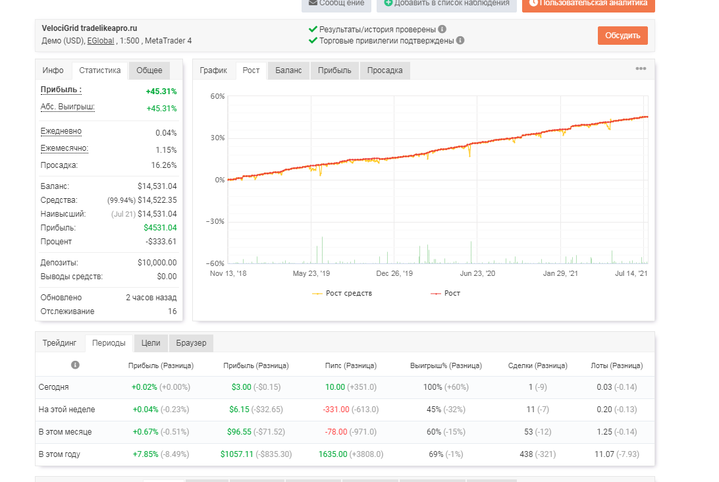Click the $10,000.00 deposits value

pyautogui.click(x=157, y=262)
